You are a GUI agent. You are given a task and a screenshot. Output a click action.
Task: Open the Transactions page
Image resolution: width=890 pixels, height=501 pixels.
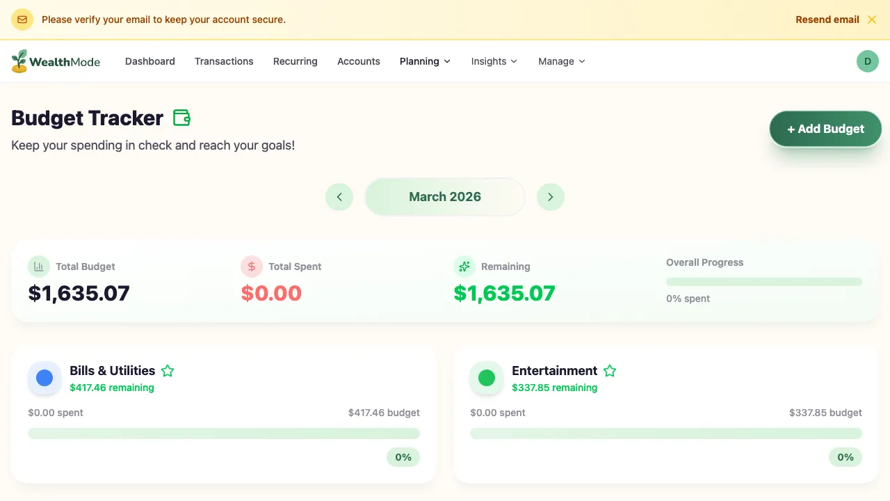pos(224,61)
